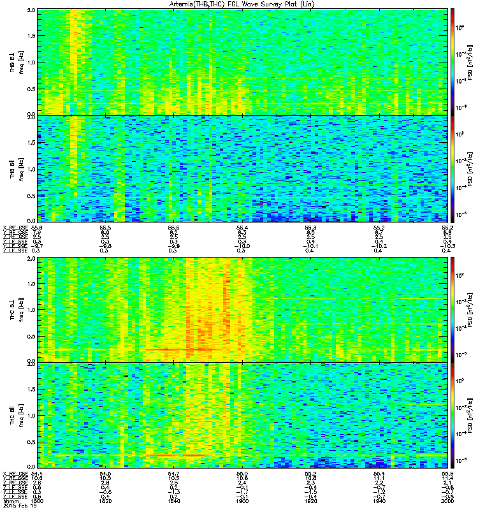Click the 0.5 frequency tick on THC B∥ axis
This screenshot has height=510, width=478.
pos(31,442)
